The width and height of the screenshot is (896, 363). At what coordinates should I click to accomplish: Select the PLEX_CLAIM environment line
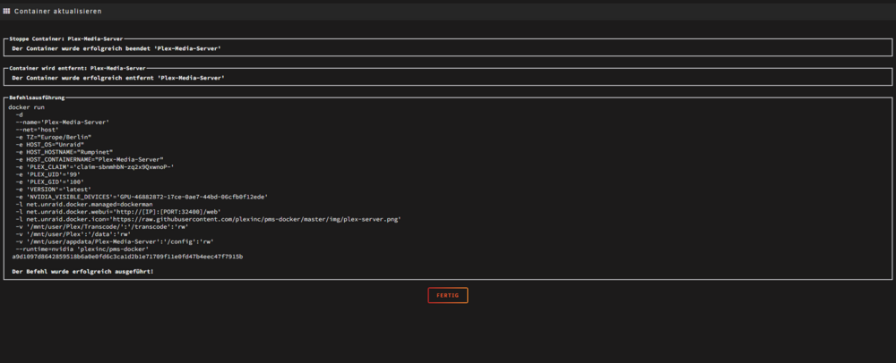pos(95,166)
